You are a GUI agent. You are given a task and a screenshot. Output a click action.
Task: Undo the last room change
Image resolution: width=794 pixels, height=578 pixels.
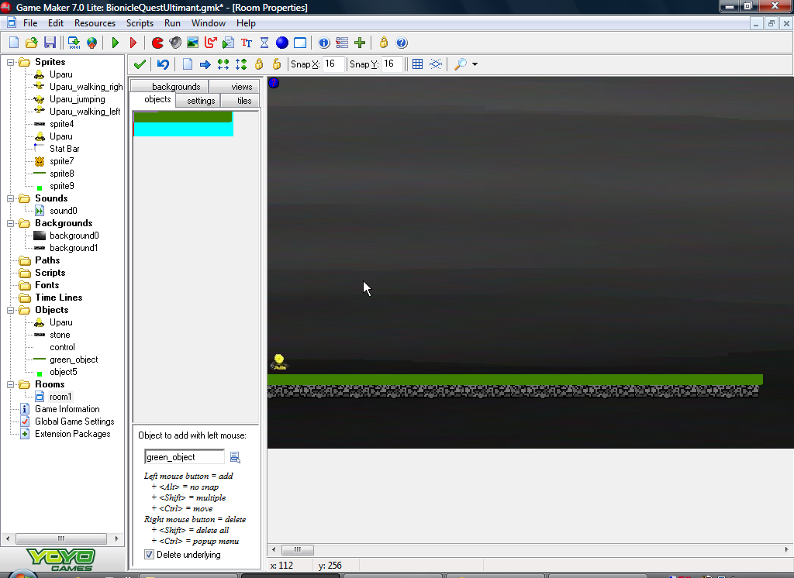click(162, 64)
